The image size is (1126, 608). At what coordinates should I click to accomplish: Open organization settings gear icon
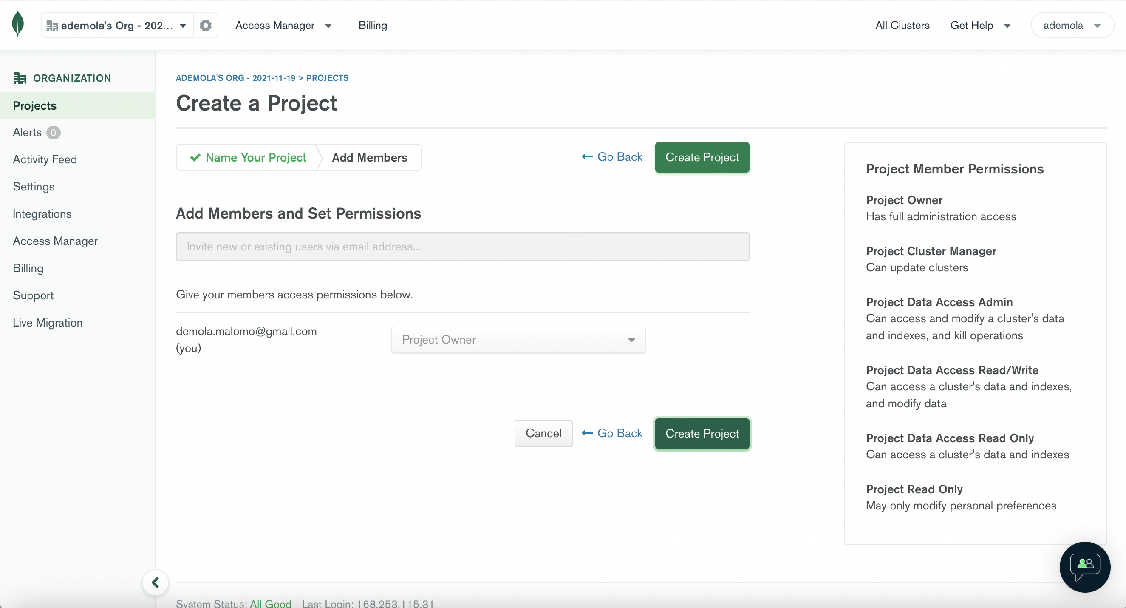(206, 26)
